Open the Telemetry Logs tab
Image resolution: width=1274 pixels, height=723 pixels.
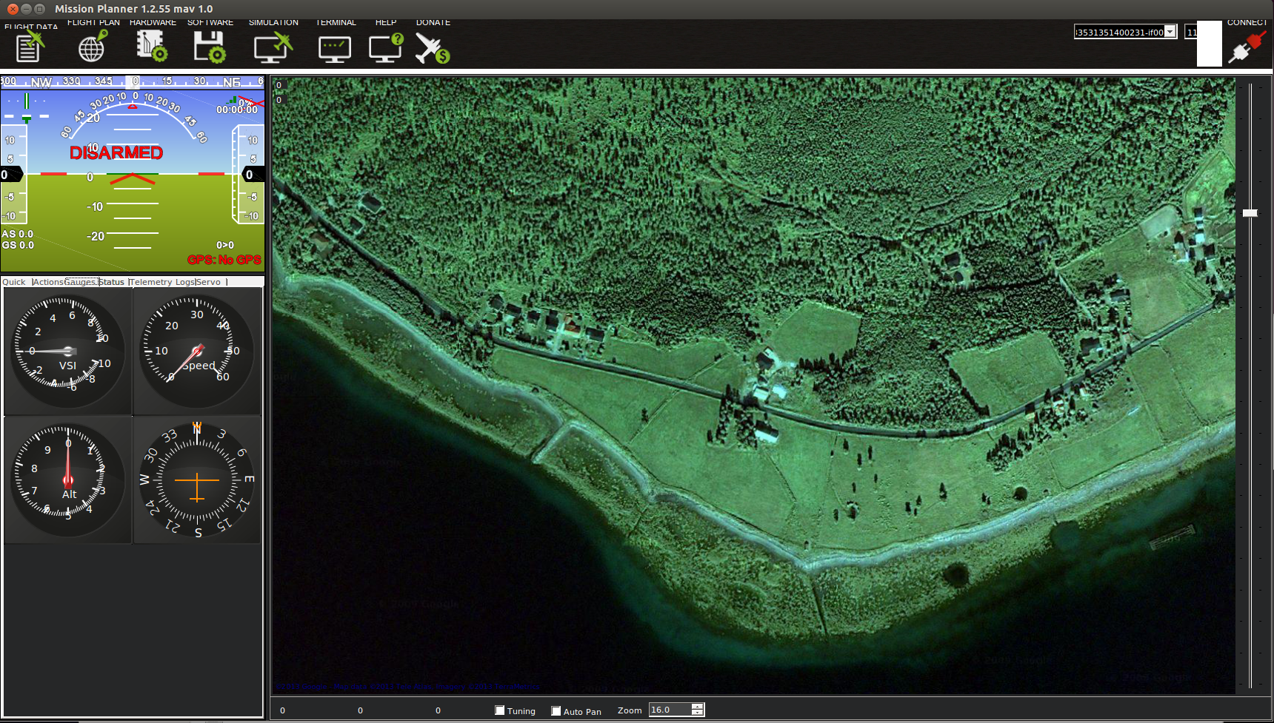pos(162,282)
